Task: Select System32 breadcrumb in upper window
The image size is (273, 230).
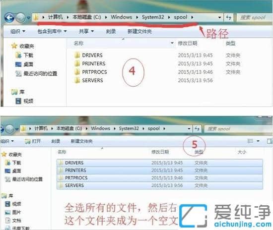Action: point(153,17)
